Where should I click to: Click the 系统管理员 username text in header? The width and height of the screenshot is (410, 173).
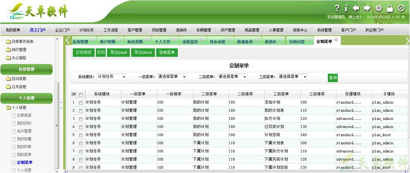336,17
